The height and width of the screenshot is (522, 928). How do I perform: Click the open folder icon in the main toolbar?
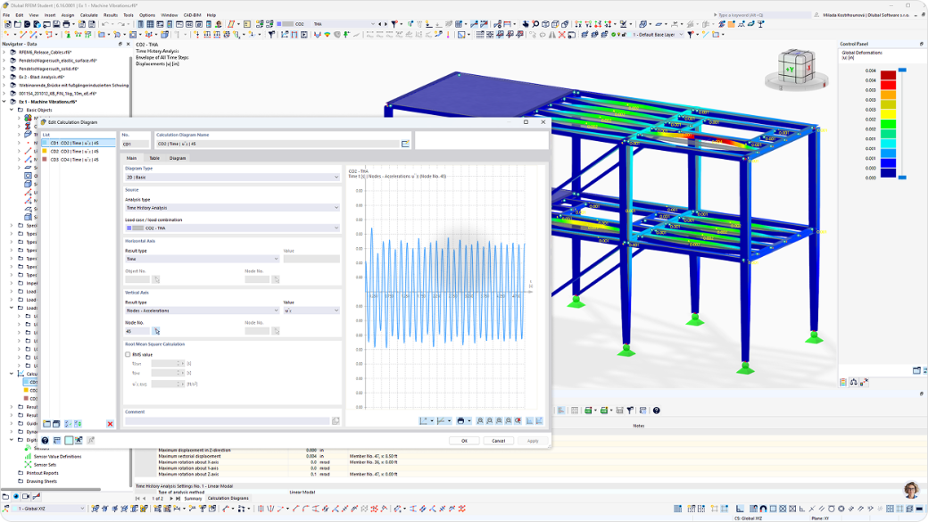click(x=17, y=24)
